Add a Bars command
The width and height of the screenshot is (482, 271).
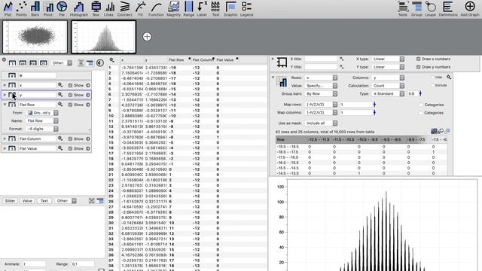[x=35, y=8]
